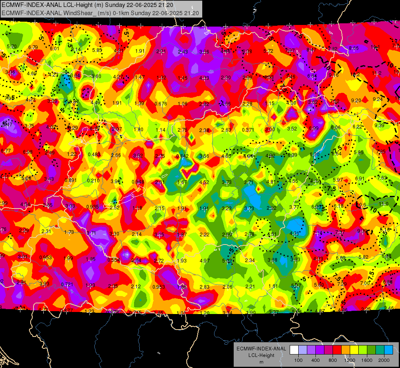
Task: Click the 2.34 wind shear value
Action: coord(250,260)
